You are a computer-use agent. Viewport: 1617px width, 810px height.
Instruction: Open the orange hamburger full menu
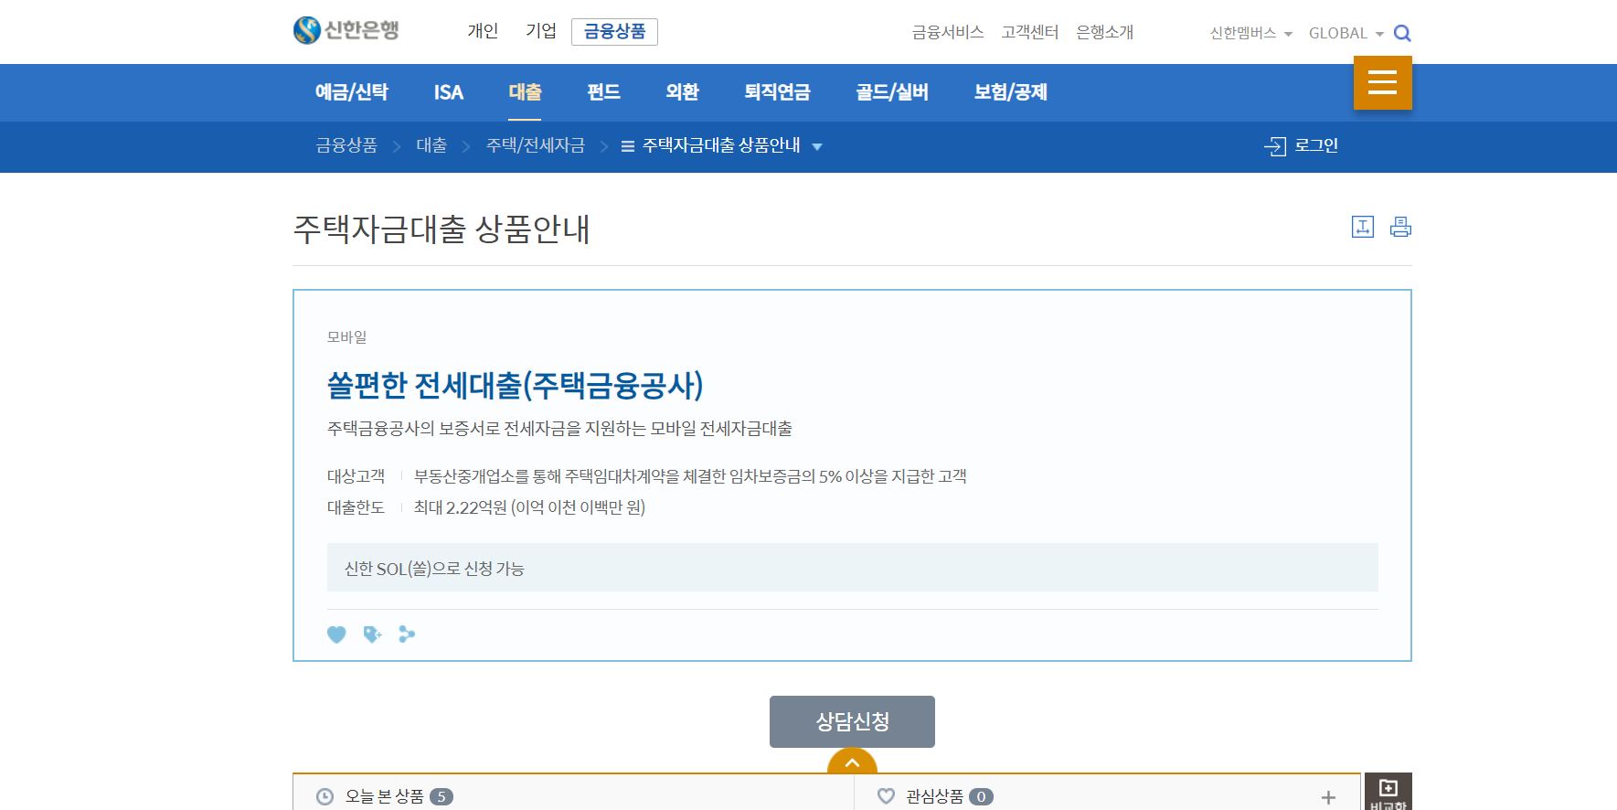pos(1382,82)
